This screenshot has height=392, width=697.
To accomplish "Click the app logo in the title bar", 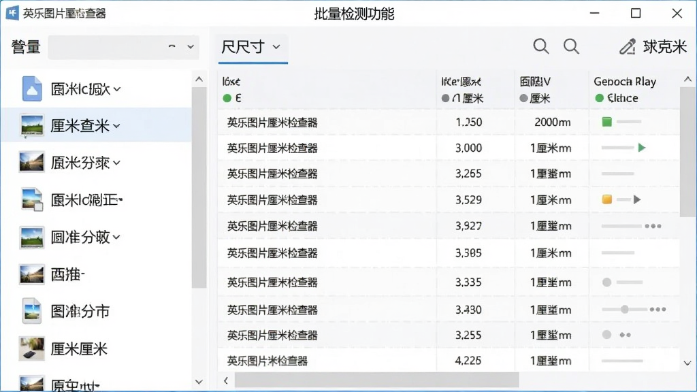I will tap(12, 13).
